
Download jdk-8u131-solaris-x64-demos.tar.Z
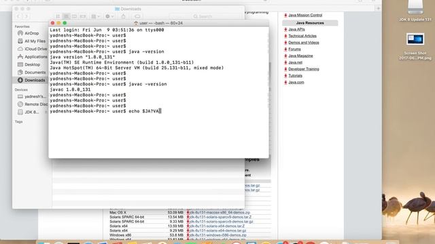tap(217, 226)
